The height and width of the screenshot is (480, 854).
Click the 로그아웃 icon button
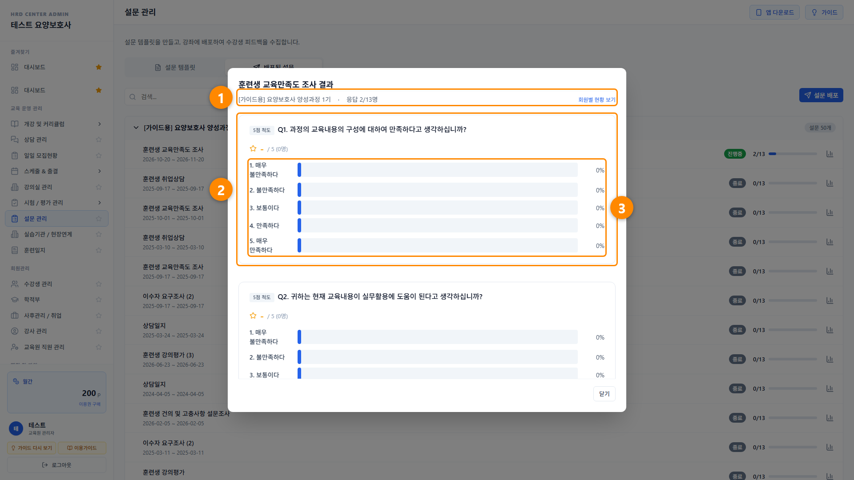(x=56, y=465)
